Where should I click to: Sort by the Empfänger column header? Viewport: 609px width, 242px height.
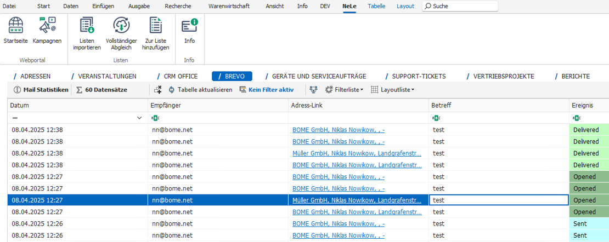218,106
